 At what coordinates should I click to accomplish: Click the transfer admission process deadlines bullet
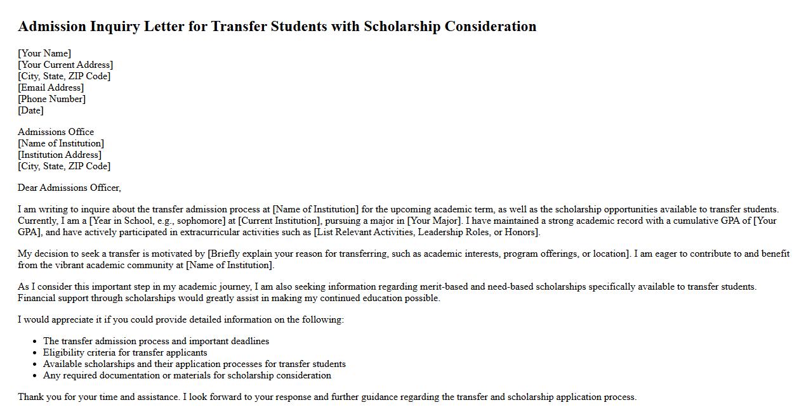(156, 341)
